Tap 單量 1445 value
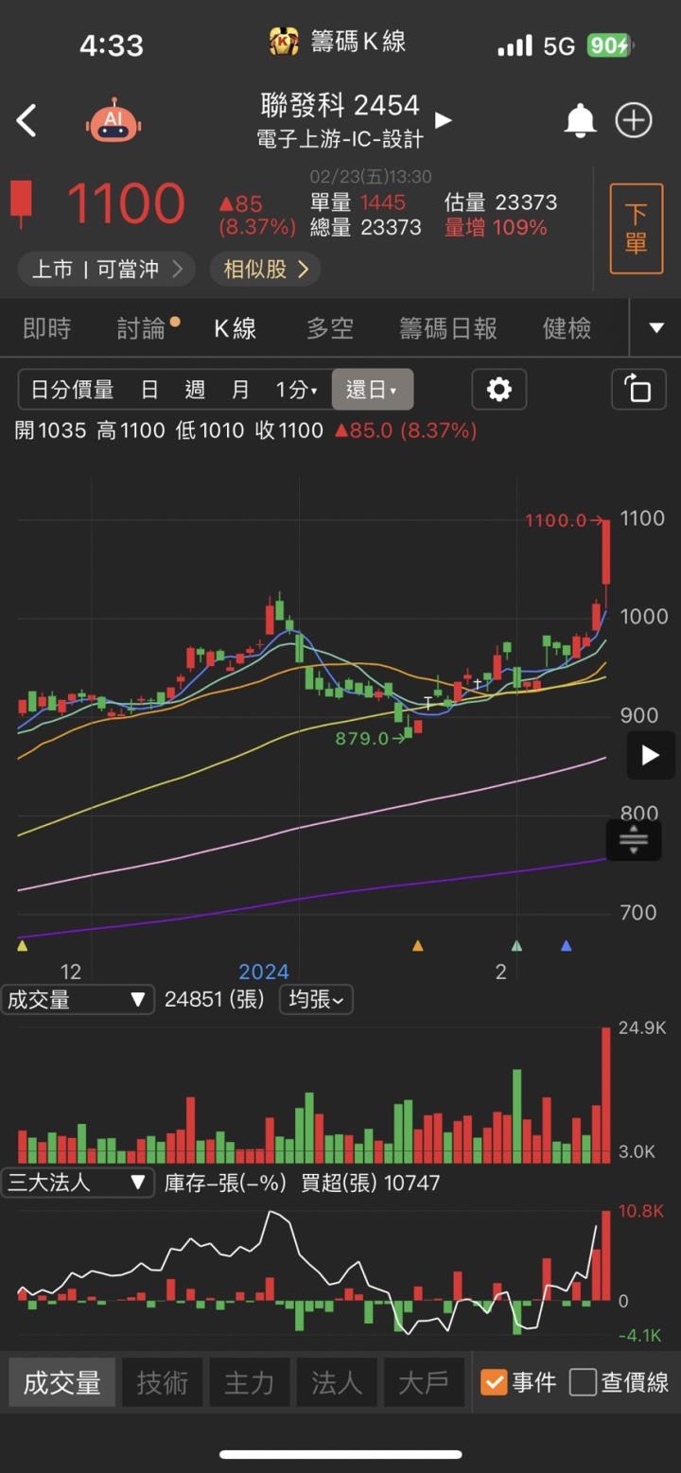The height and width of the screenshot is (1473, 681). point(358,202)
